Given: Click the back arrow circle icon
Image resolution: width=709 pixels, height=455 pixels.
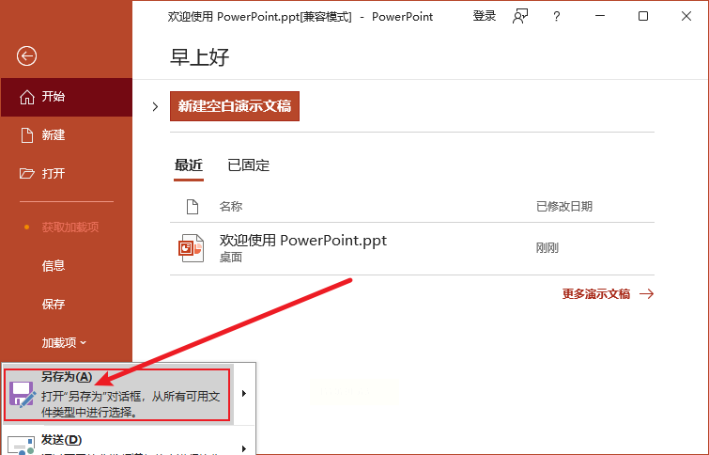Looking at the screenshot, I should click(26, 56).
